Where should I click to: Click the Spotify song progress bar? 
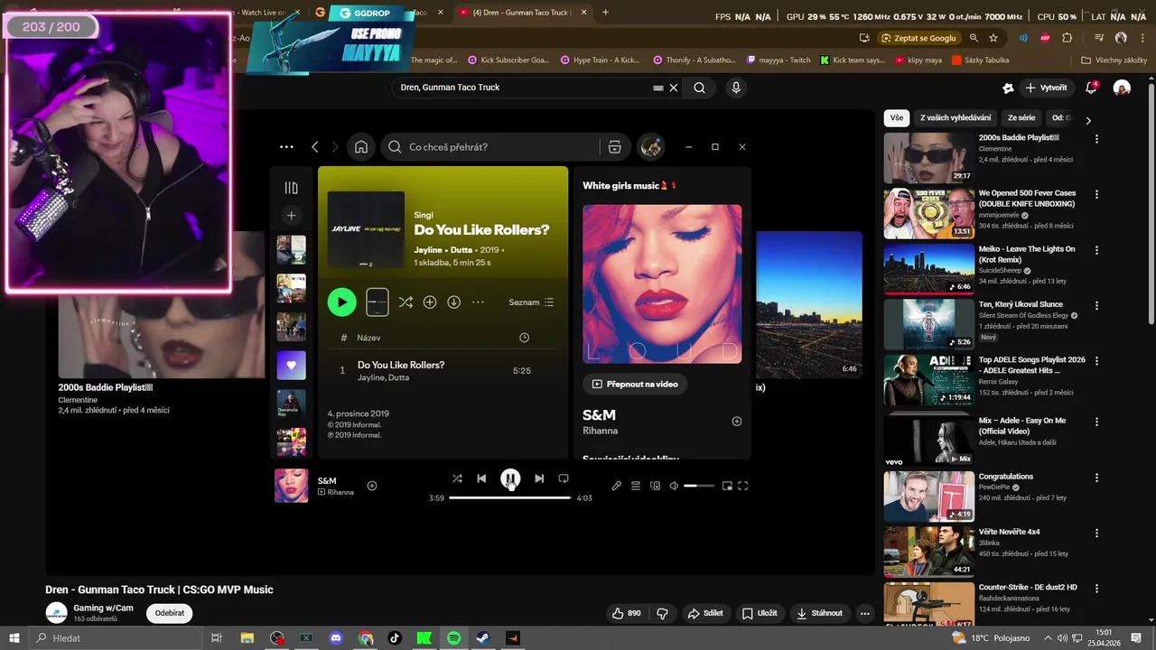pyautogui.click(x=509, y=497)
